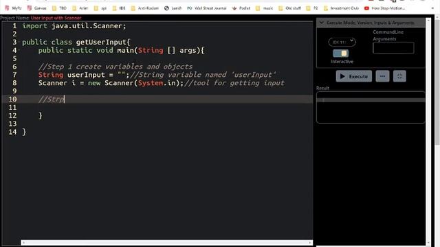Image resolution: width=440 pixels, height=247 pixels.
Task: Open the Wall Street Journal bookmark
Action: [207, 8]
